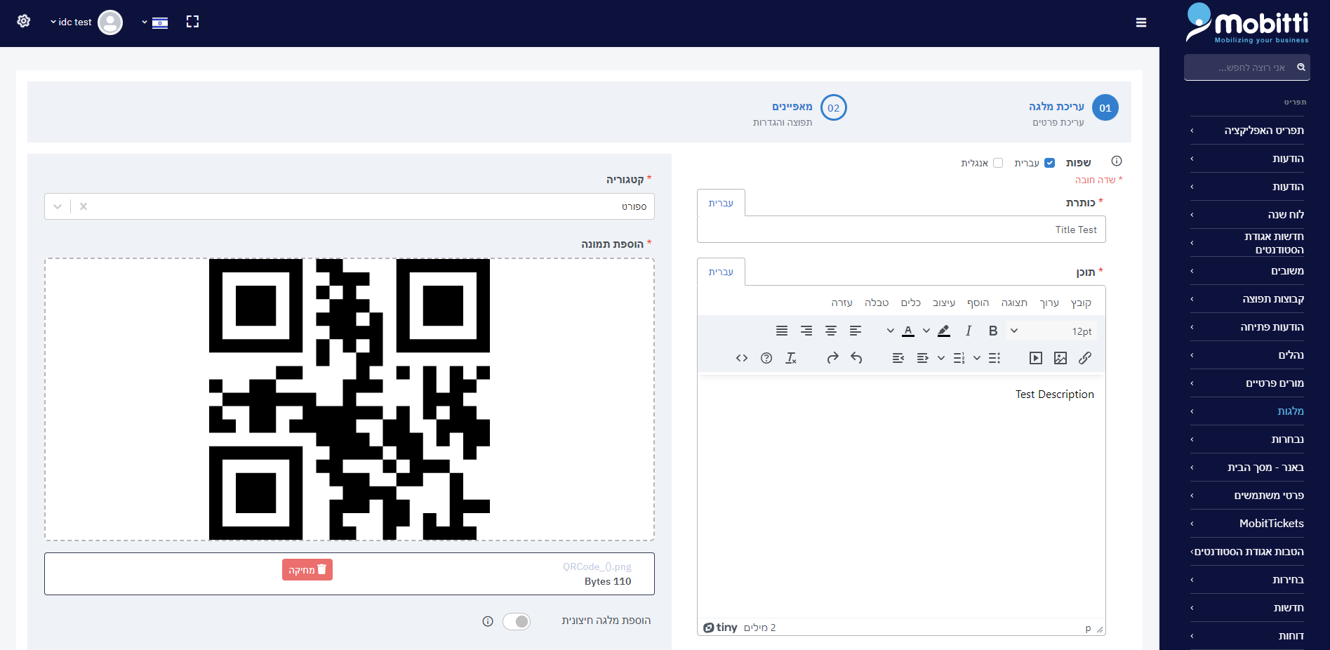Image resolution: width=1330 pixels, height=650 pixels.
Task: Open the טבלה editor menu
Action: [877, 303]
